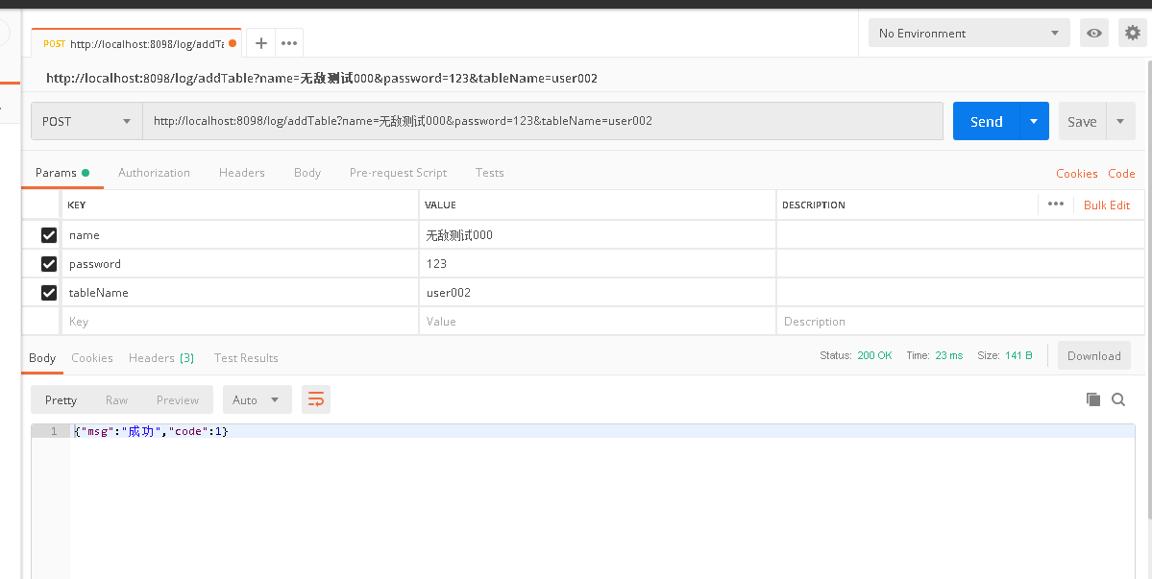Open tab options three-dot menu
The image size is (1152, 579).
pos(289,43)
